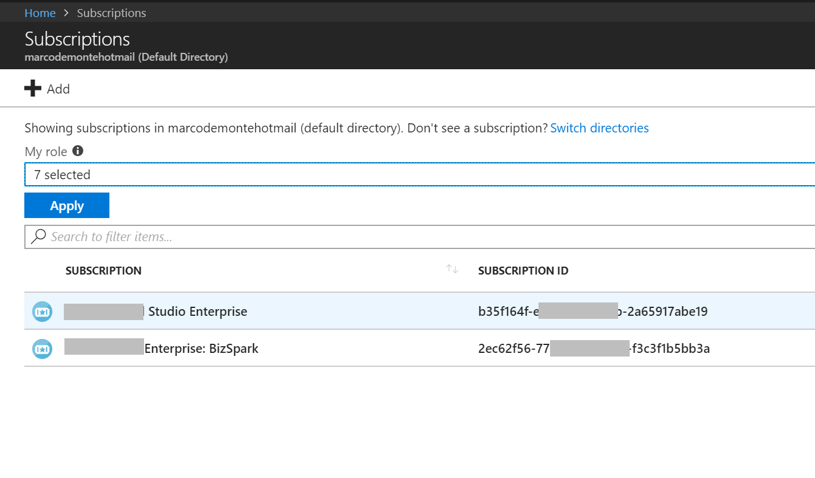Click the Add subscription plus icon

(x=33, y=89)
